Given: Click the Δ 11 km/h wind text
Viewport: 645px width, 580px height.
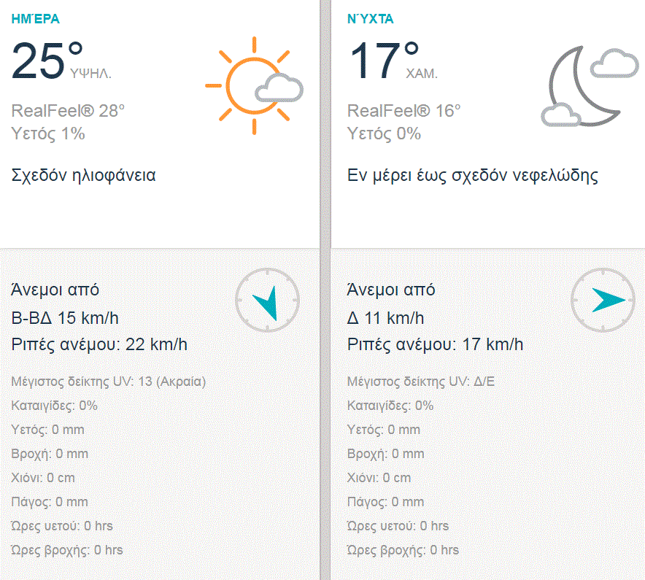Looking at the screenshot, I should 385,318.
